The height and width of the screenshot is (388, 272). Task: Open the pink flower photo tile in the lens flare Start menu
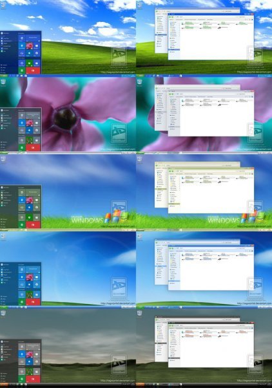click(x=30, y=277)
